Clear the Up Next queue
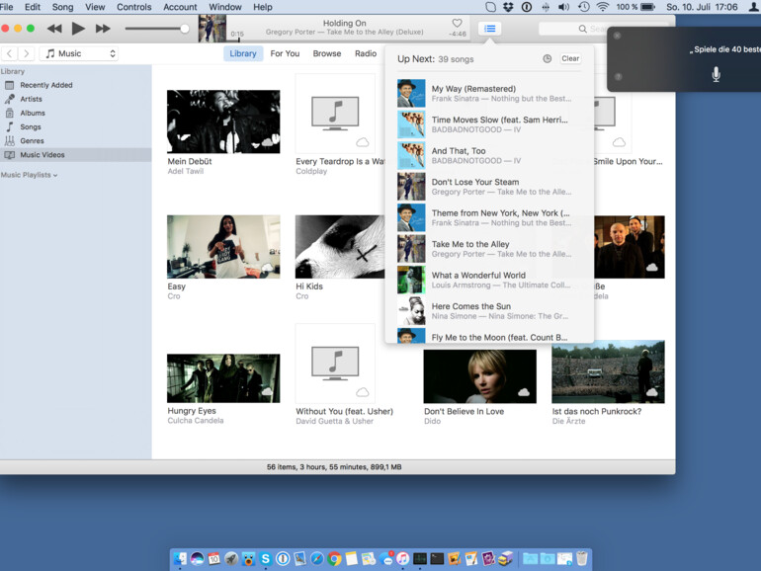Image resolution: width=761 pixels, height=571 pixels. 570,58
